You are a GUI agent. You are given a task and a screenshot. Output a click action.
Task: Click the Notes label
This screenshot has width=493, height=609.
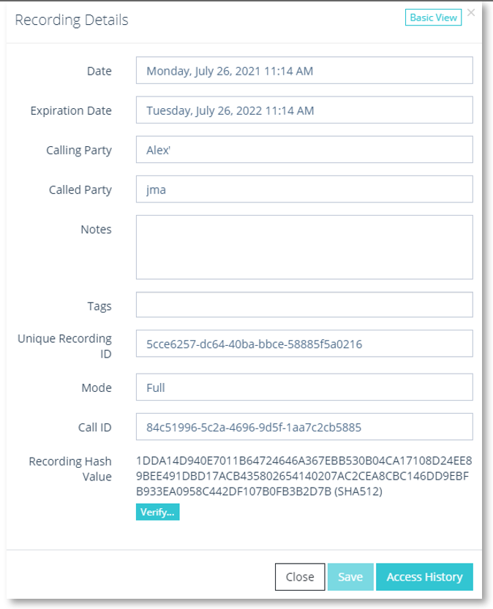(96, 229)
